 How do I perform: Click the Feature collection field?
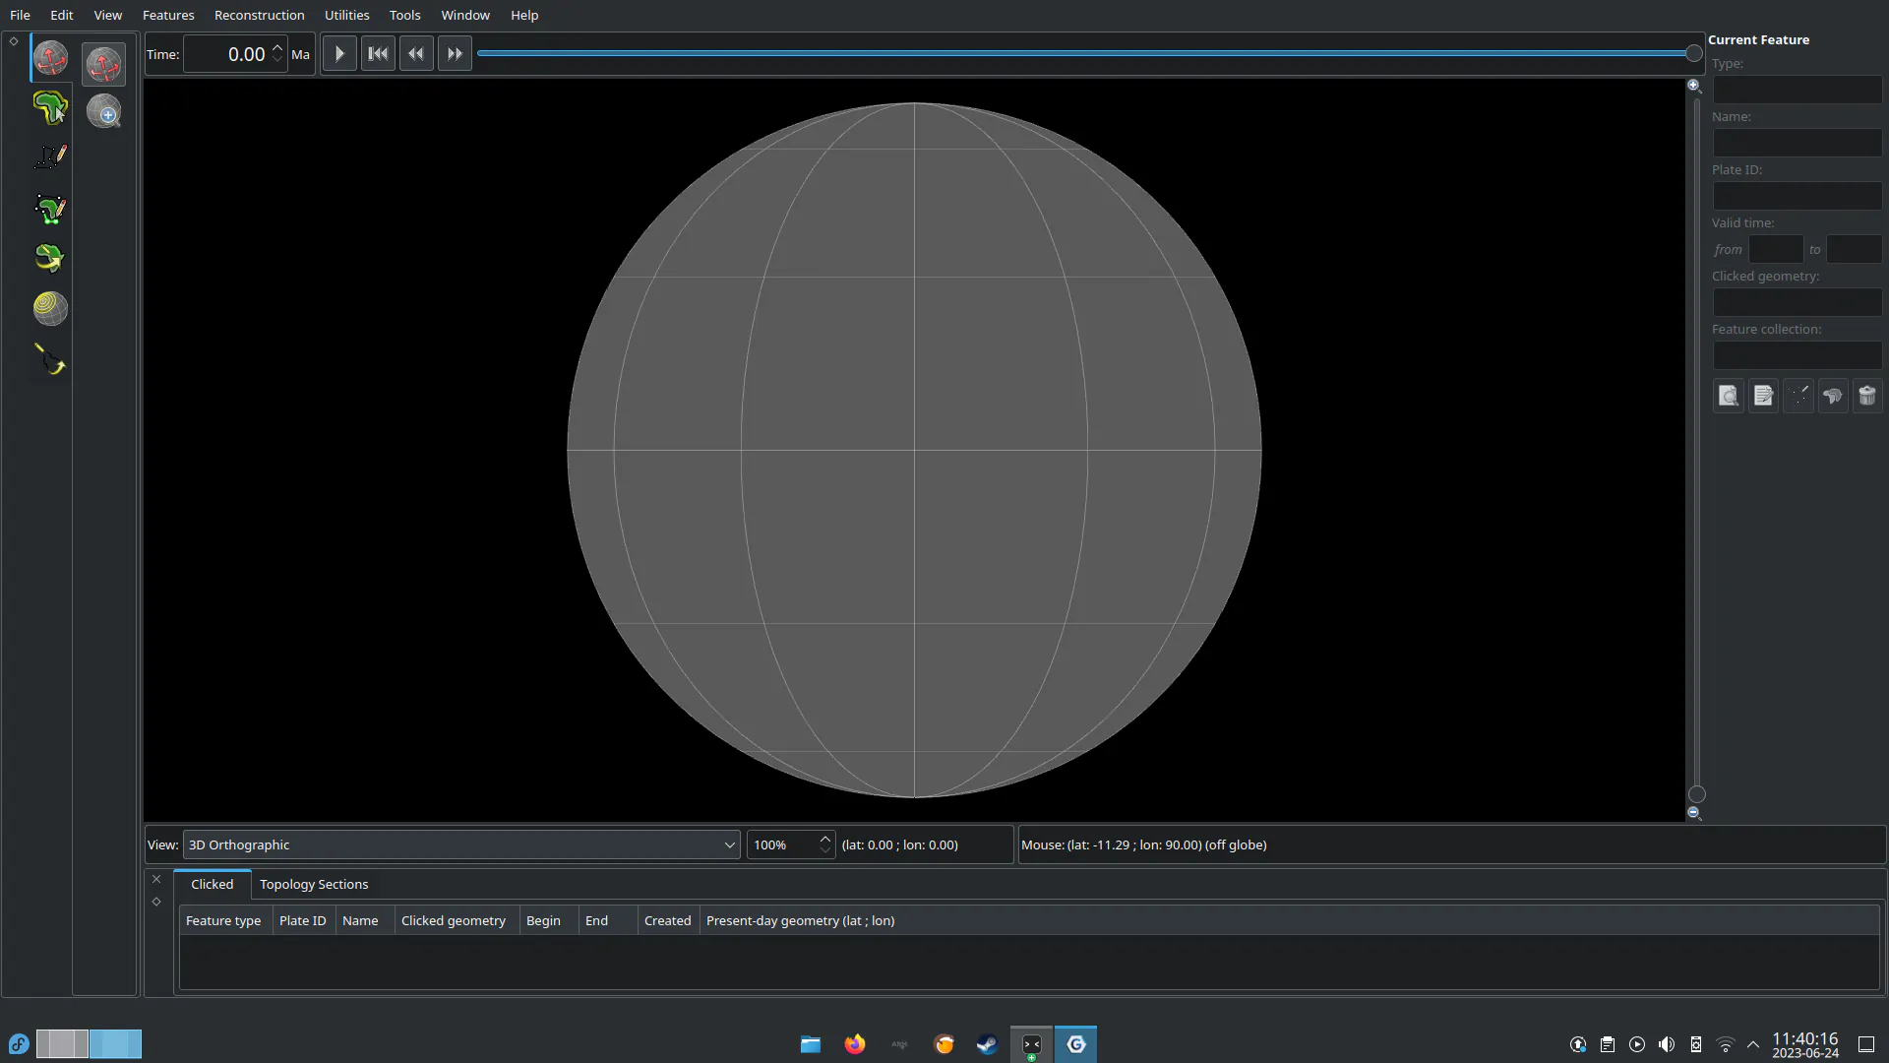click(x=1798, y=355)
